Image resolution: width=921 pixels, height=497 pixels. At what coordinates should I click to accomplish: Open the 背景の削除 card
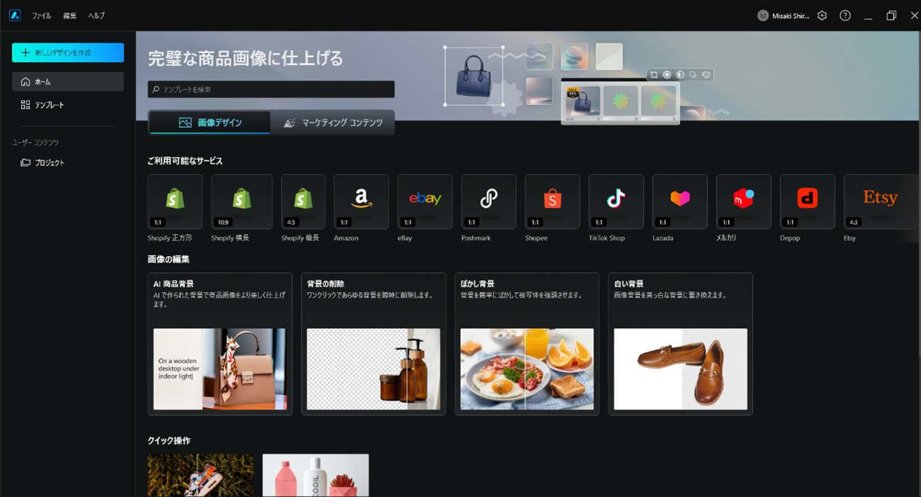tap(374, 344)
